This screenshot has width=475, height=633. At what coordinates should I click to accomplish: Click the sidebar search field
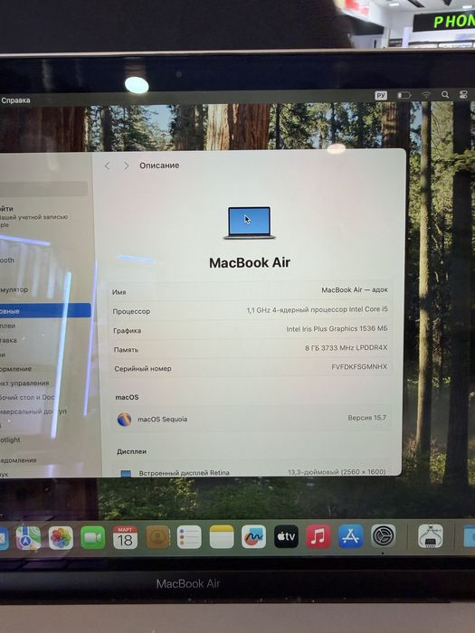(43, 189)
